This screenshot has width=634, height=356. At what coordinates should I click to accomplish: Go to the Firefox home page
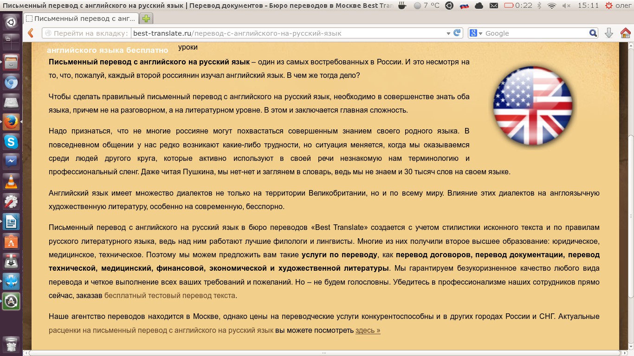pyautogui.click(x=625, y=33)
